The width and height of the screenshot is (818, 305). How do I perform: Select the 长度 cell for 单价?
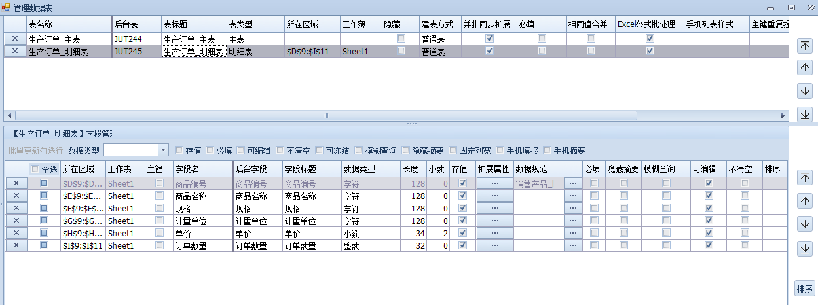[413, 233]
